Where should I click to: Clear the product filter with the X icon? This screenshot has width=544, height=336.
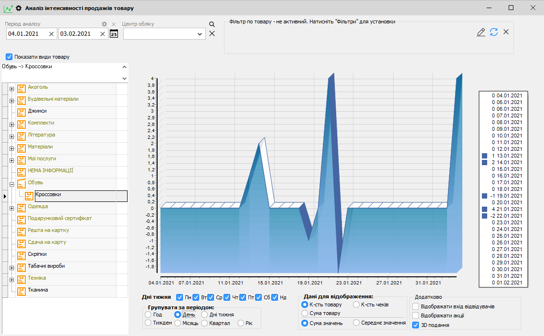click(x=506, y=32)
